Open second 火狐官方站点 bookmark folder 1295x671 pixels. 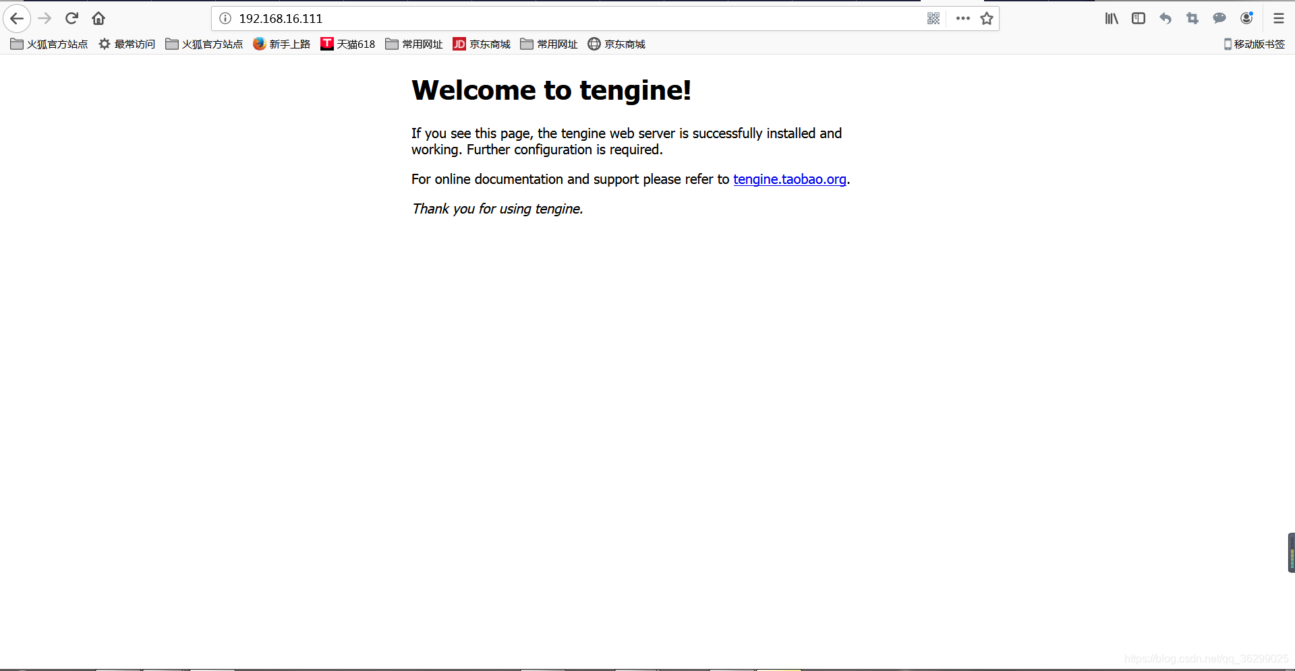click(204, 44)
